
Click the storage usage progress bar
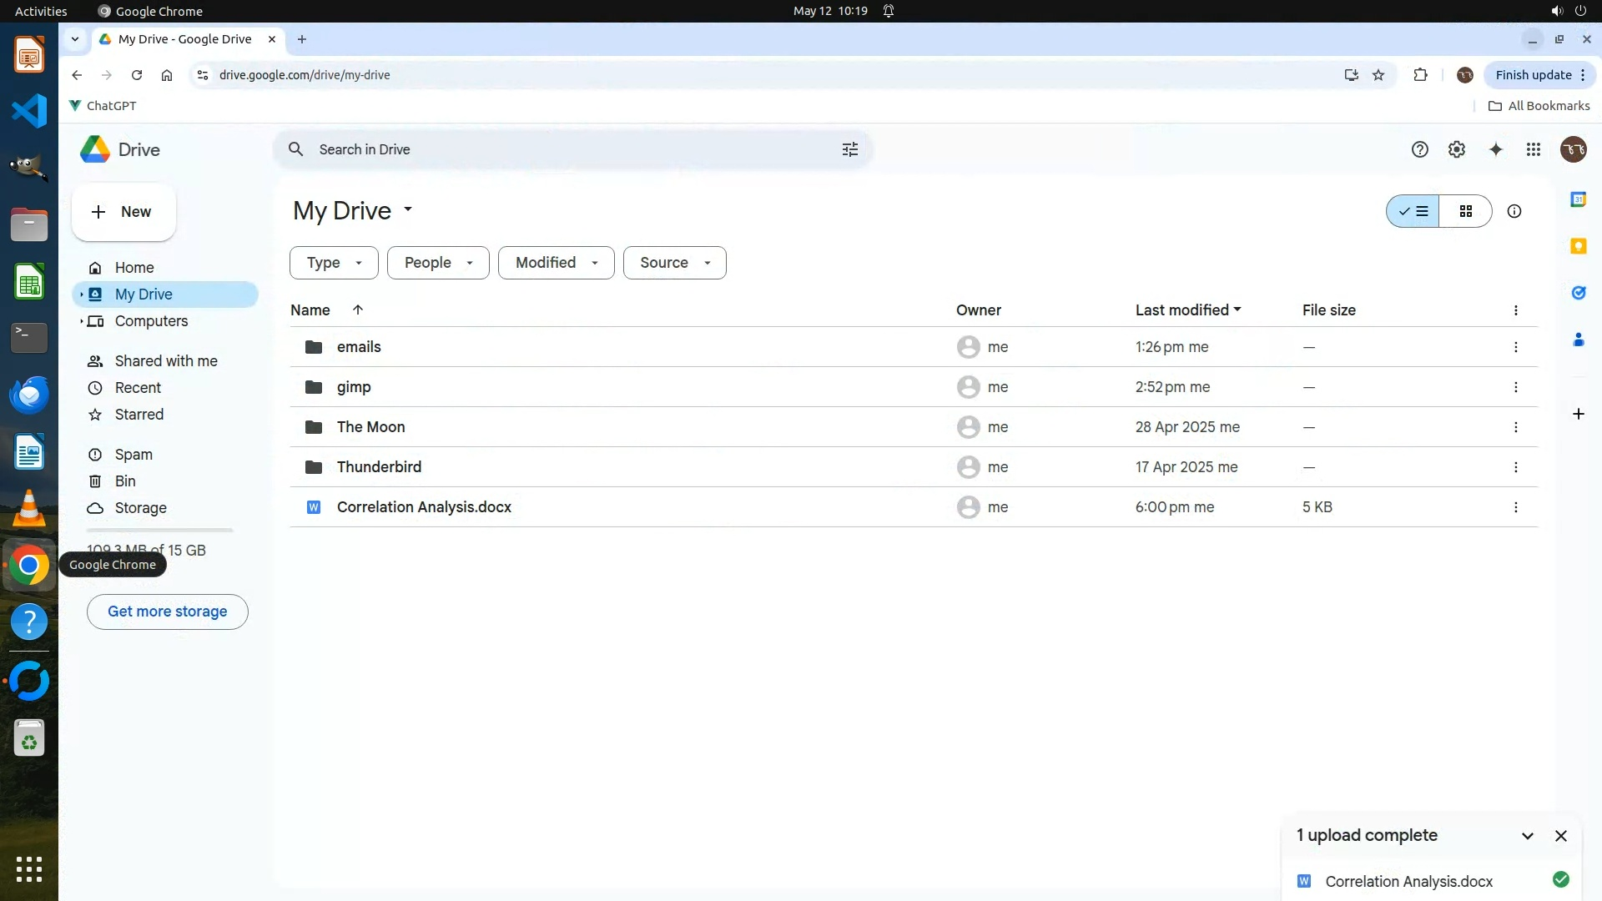(x=159, y=531)
